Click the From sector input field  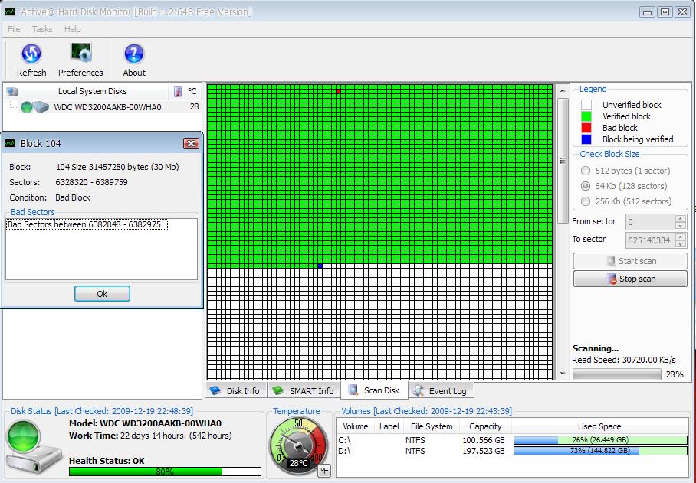coord(650,221)
